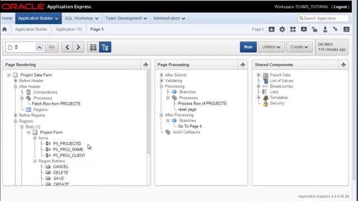This screenshot has width=358, height=201.
Task: Click the DELETE button icon in tree
Action: [x=48, y=173]
